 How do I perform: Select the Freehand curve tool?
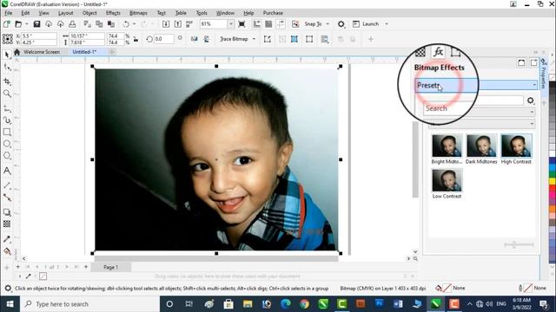tap(7, 108)
